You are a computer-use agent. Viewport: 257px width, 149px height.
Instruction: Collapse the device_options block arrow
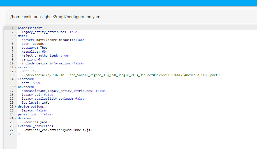coord(15,107)
